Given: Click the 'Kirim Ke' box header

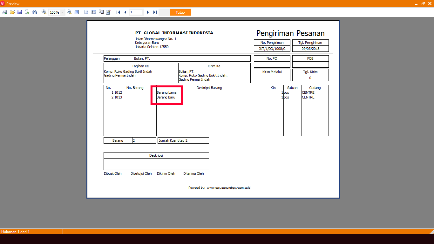Looking at the screenshot, I should (x=214, y=66).
